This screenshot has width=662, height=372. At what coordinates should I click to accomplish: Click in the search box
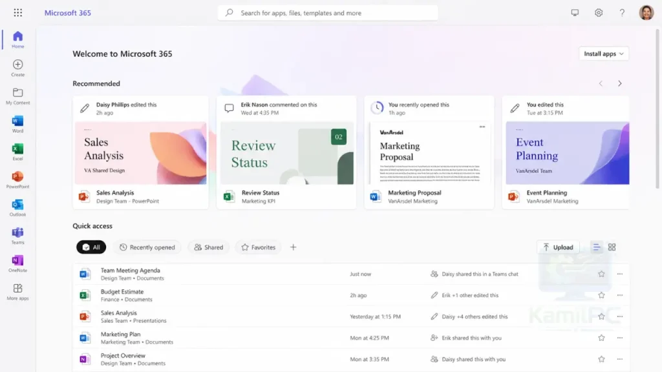328,13
